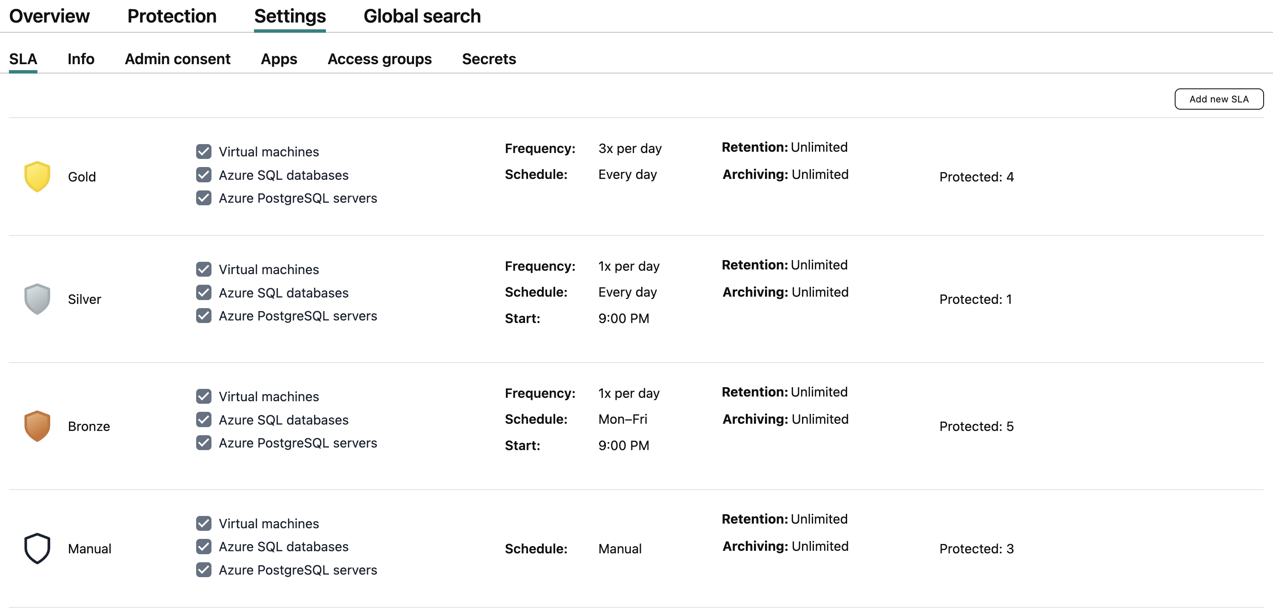This screenshot has width=1273, height=612.
Task: Toggle Azure PostgreSQL servers in Bronze SLA
Action: click(x=204, y=443)
